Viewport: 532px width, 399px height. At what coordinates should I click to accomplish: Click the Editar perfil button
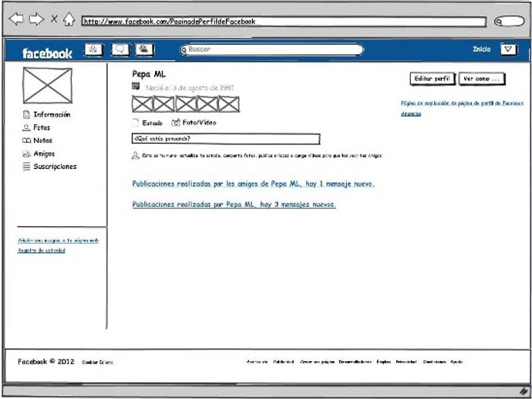tap(432, 79)
